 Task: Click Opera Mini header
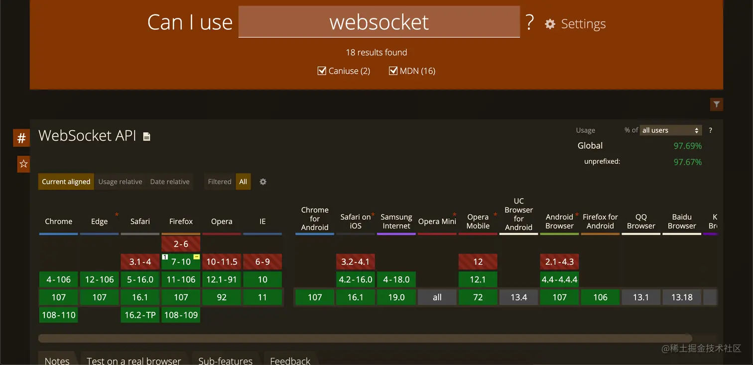[437, 221]
